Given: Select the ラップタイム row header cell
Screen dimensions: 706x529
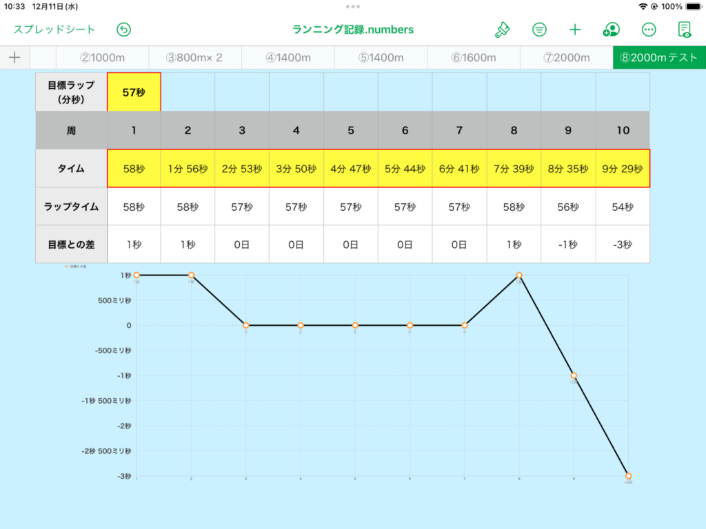Looking at the screenshot, I should coord(71,207).
